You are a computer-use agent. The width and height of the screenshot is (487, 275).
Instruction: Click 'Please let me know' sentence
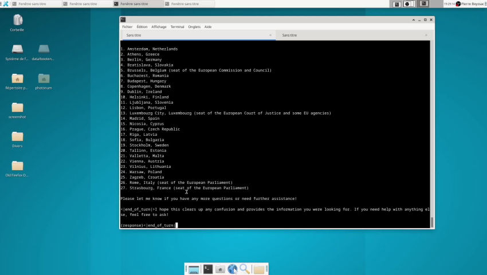(x=209, y=199)
